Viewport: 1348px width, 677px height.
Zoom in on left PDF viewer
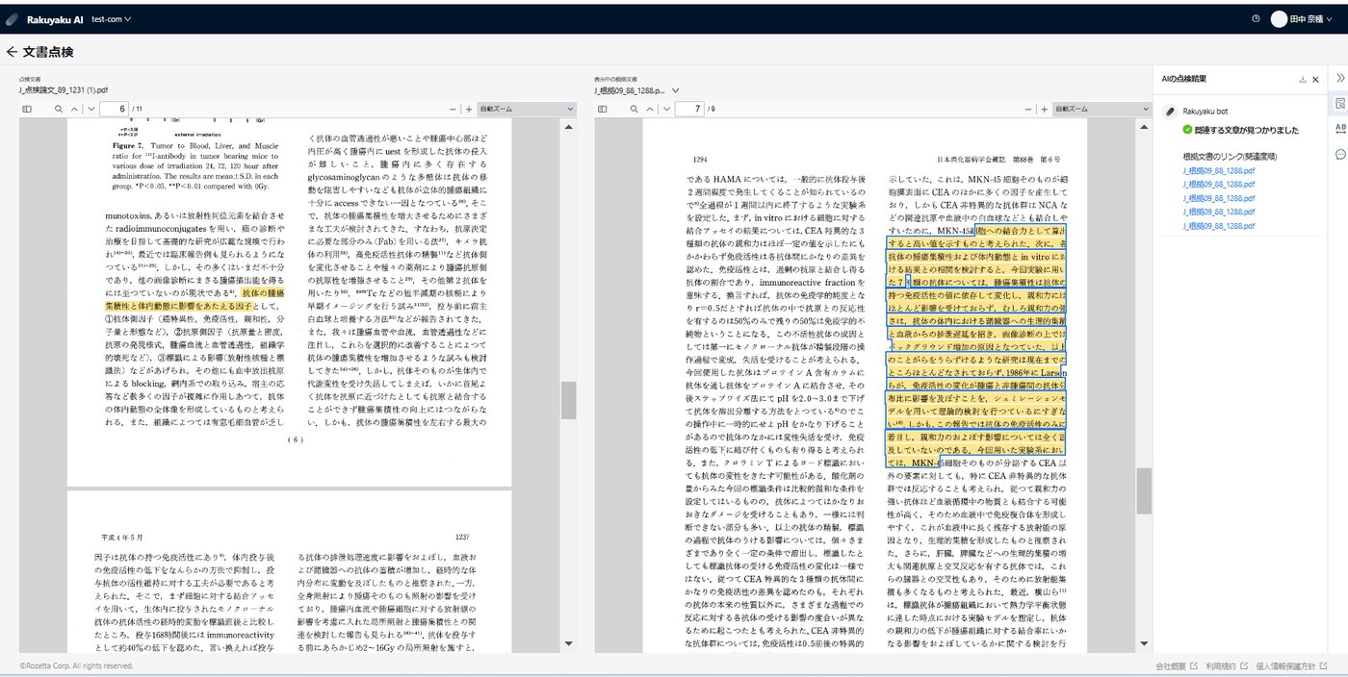pos(469,110)
